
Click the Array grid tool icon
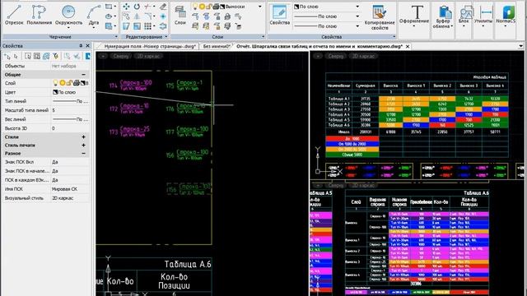pyautogui.click(x=147, y=25)
